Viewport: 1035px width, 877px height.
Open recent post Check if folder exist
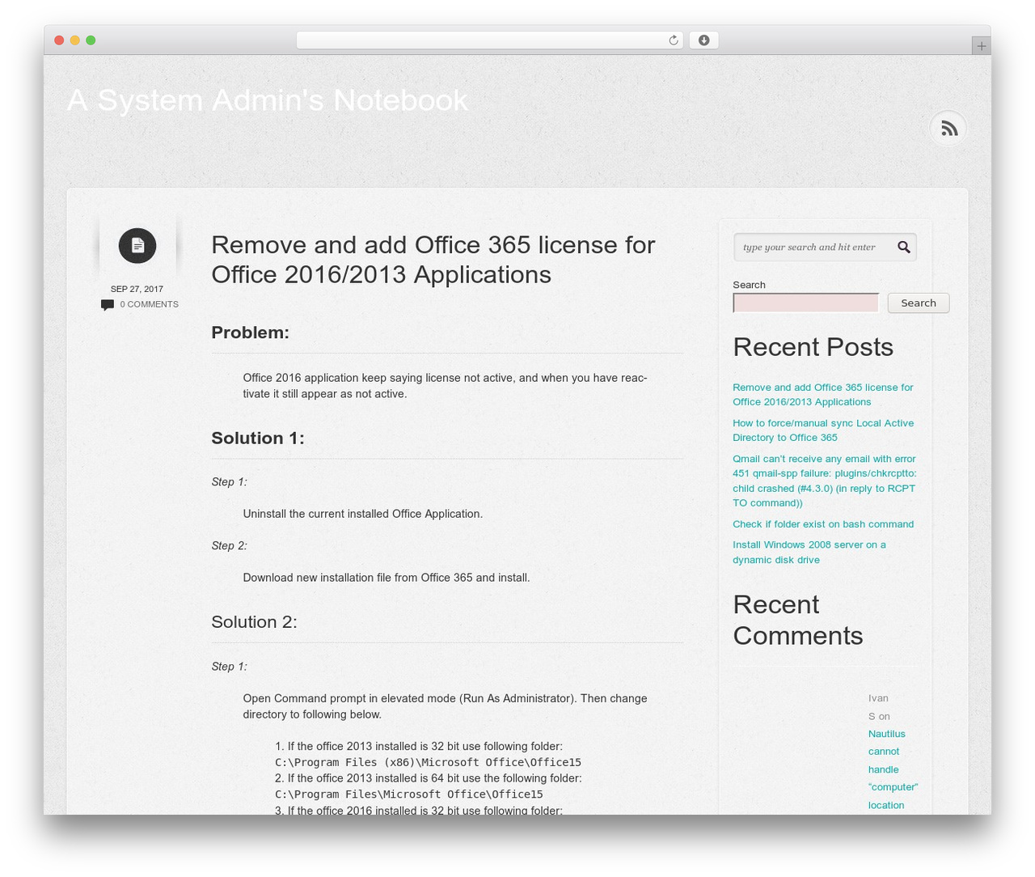coord(823,524)
